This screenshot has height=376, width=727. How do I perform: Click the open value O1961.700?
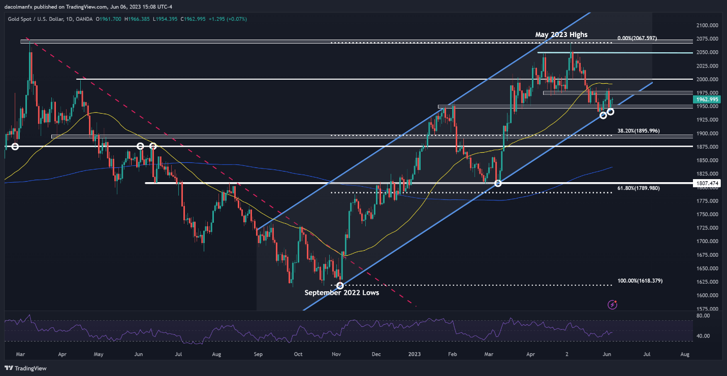109,19
